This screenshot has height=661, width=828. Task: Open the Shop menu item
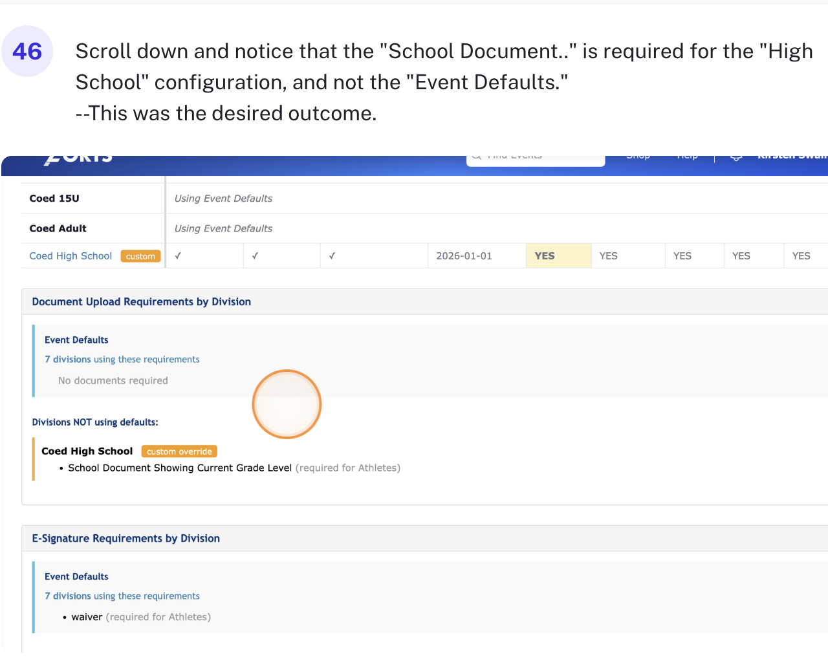click(638, 158)
